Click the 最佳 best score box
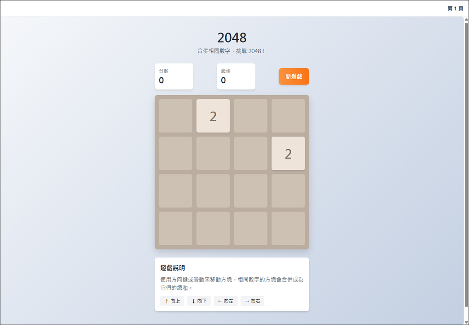The image size is (469, 325). pos(236,76)
